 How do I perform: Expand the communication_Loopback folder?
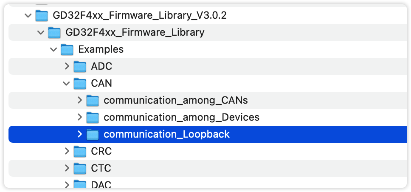(x=79, y=134)
